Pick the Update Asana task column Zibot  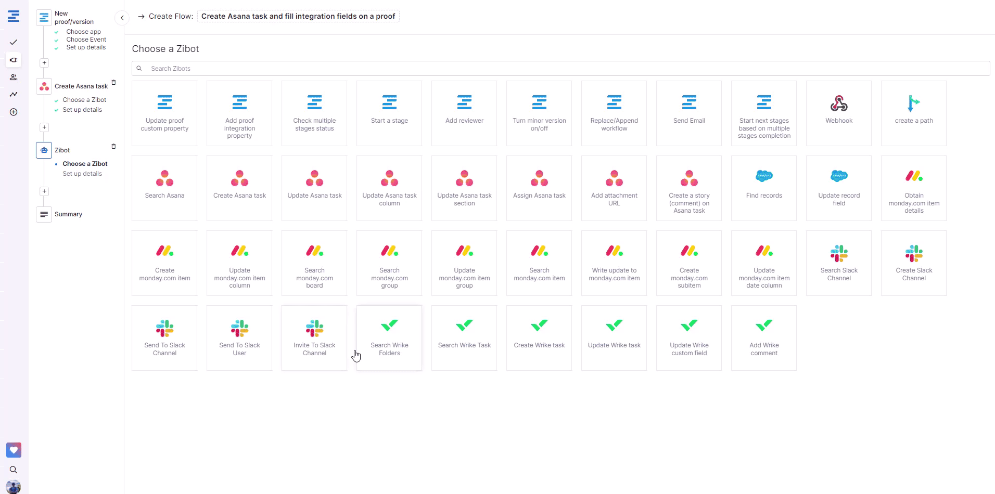389,188
